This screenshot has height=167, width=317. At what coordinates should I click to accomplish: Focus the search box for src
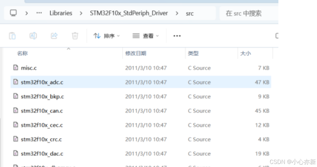point(249,13)
